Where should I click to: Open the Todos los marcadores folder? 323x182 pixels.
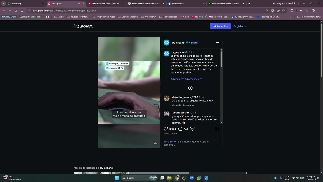coord(309,17)
